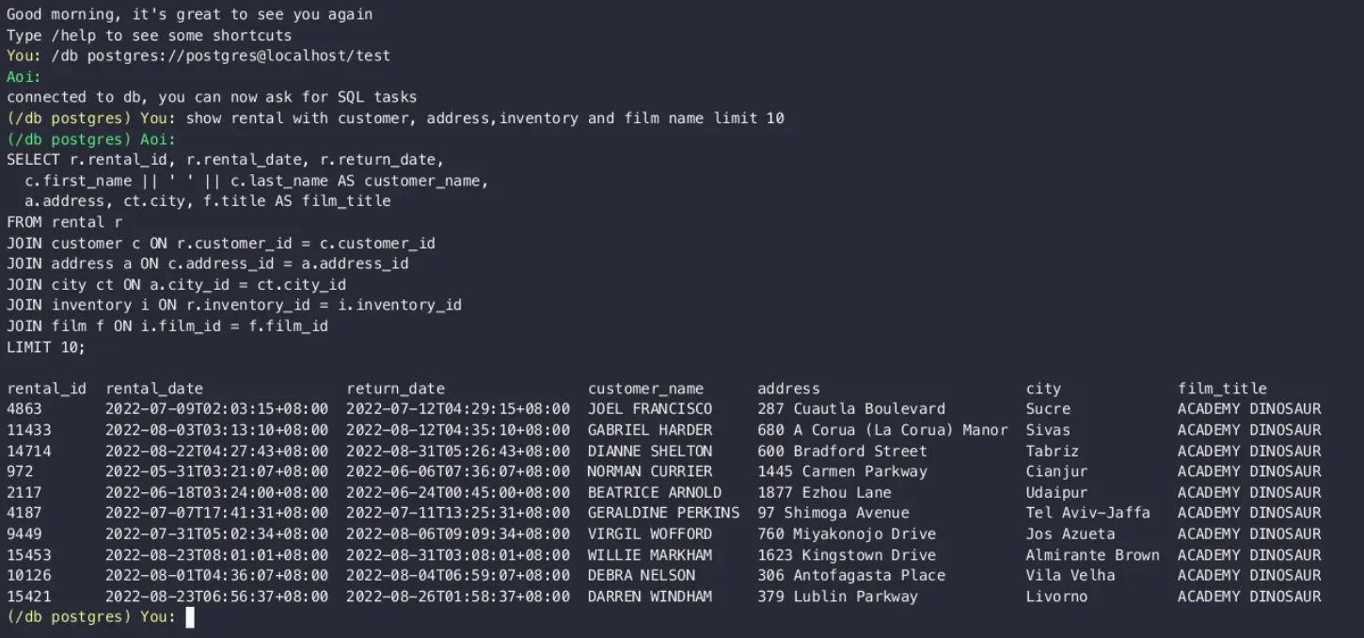Click the address 1623 Kingstown Drive
This screenshot has width=1364, height=638.
[847, 555]
